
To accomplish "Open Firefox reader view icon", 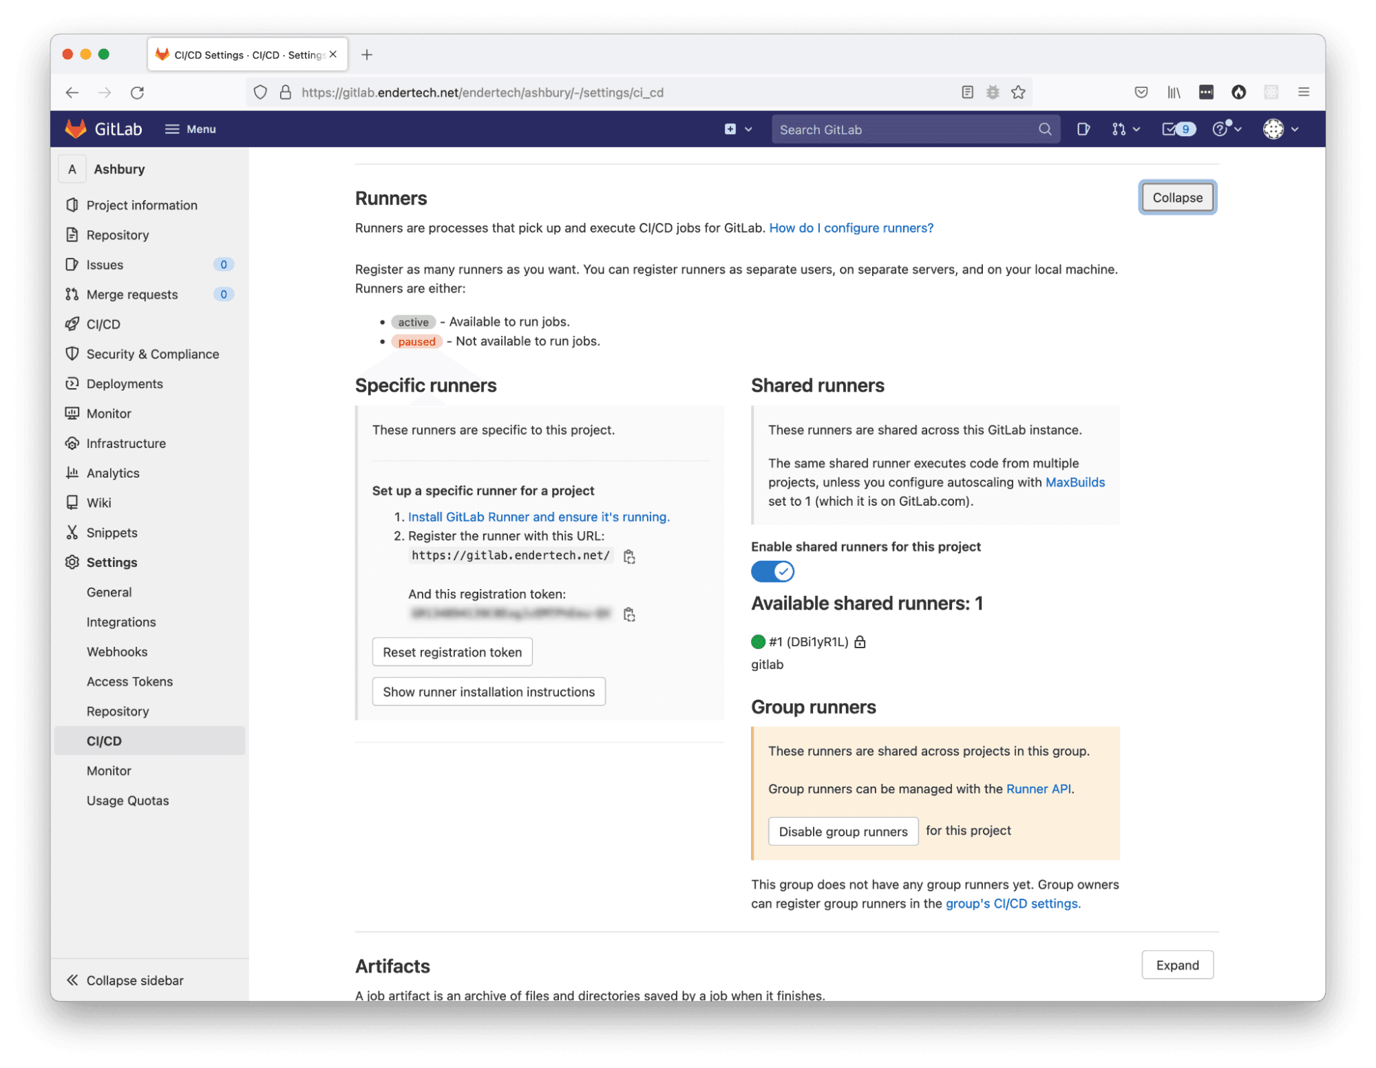I will coord(967,92).
